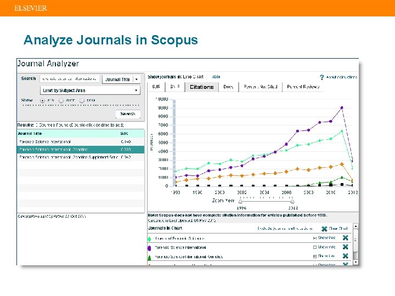Screen dimensions: 395x296
Task: Switch to the SNIP chart tab
Action: [x=175, y=87]
